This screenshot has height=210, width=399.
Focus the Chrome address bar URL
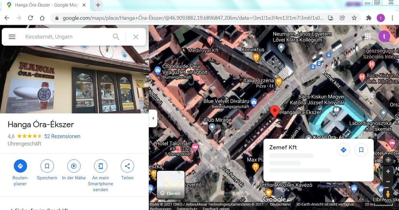[193, 18]
